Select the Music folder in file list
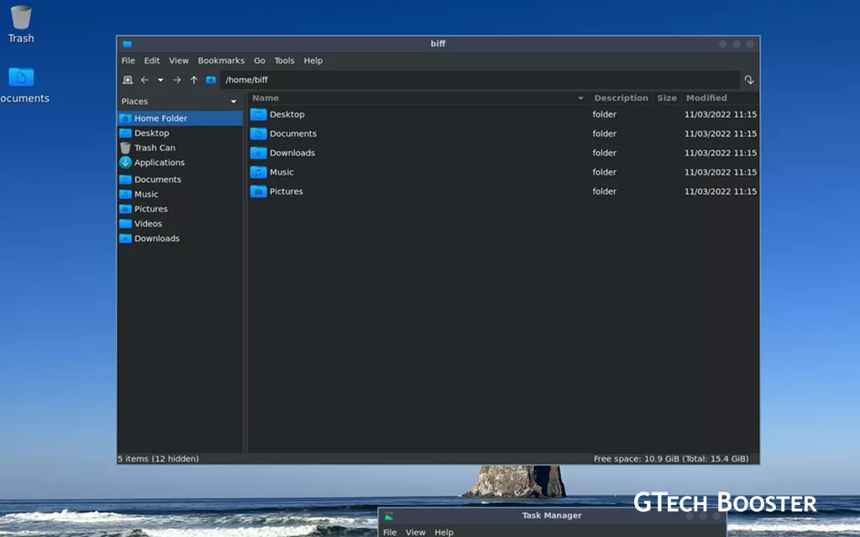Image resolution: width=860 pixels, height=537 pixels. click(281, 172)
